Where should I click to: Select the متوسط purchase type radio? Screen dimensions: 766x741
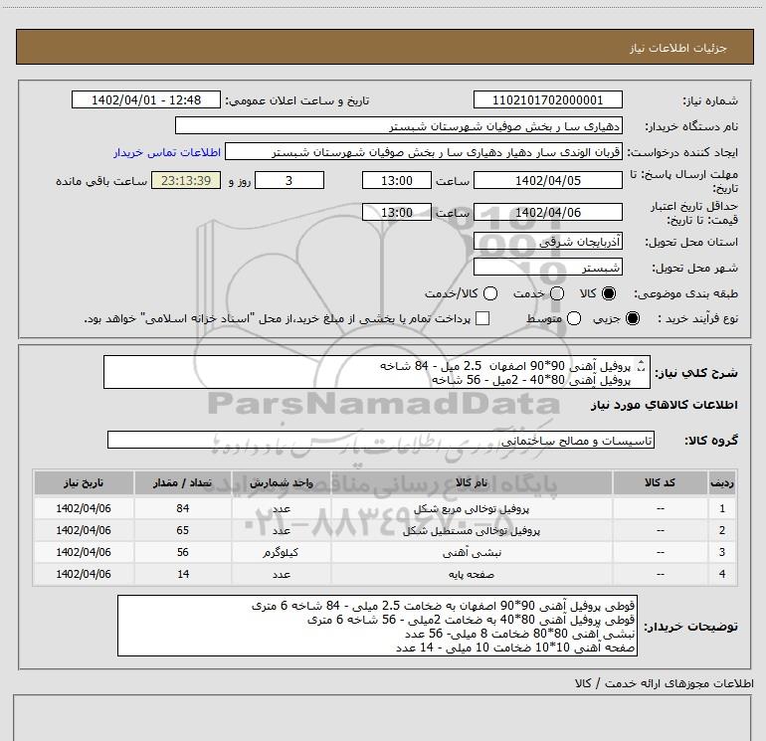pyautogui.click(x=574, y=318)
